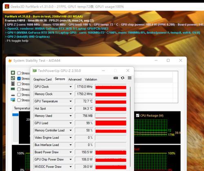Open the GPU Temperature sensor dropdown
The height and width of the screenshot is (171, 204).
[x=71, y=101]
